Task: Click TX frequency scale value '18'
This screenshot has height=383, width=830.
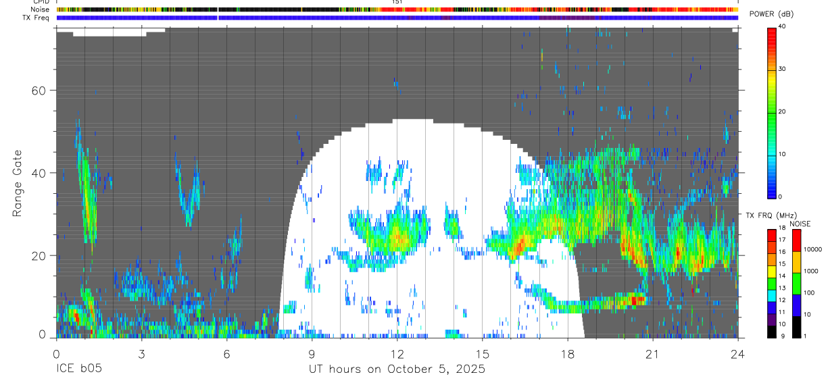Action: coord(782,229)
